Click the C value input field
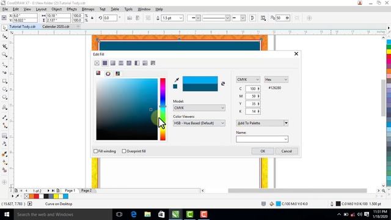Viewport: 391px width, 220px height. pyautogui.click(x=252, y=89)
